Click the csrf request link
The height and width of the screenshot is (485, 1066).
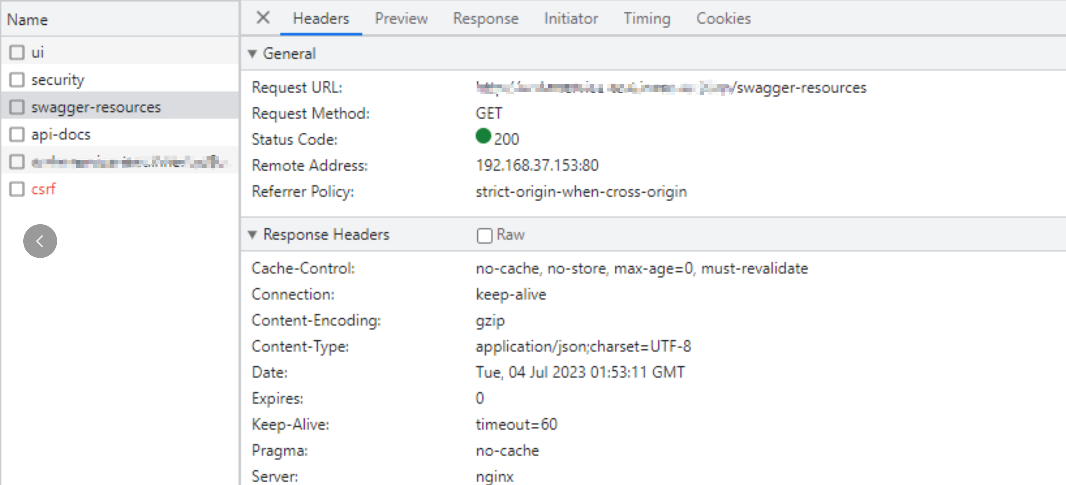click(x=43, y=189)
